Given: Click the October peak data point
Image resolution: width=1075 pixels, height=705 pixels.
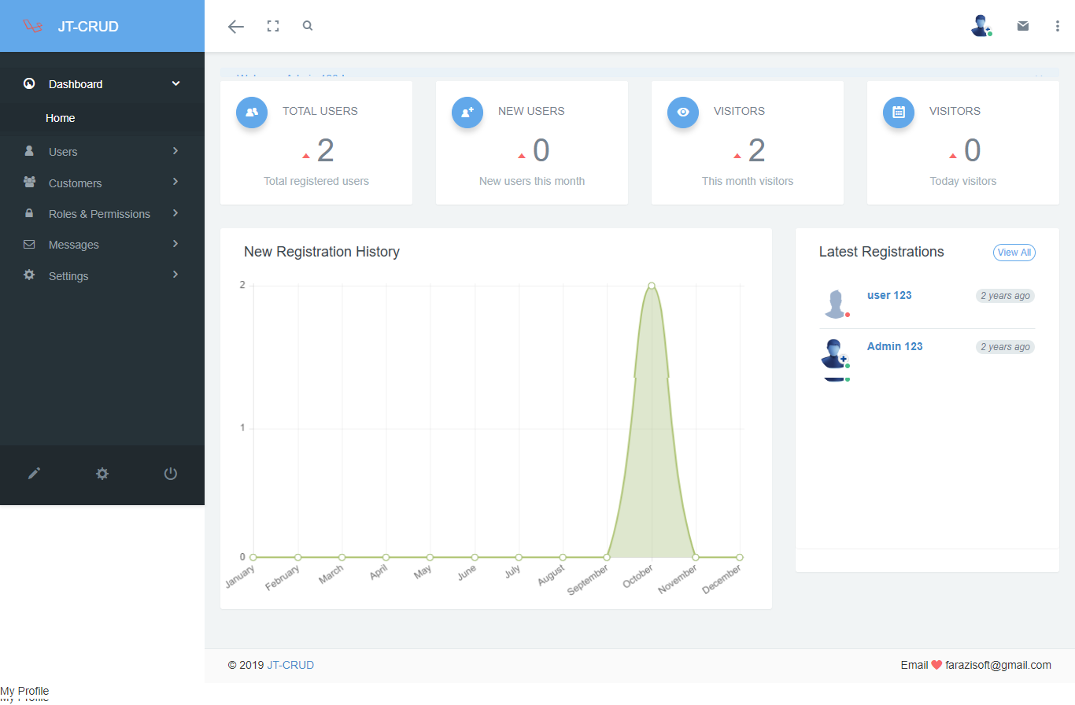Looking at the screenshot, I should (x=652, y=286).
